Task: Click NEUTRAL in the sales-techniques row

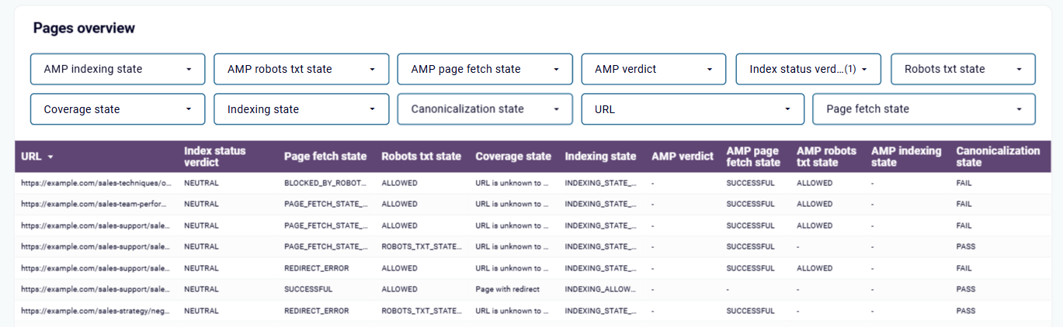Action: pos(201,184)
